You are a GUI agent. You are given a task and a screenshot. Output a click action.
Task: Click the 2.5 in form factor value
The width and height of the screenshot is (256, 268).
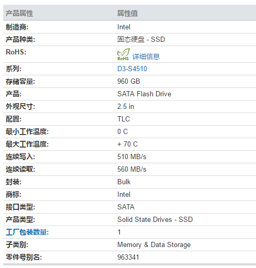[x=126, y=106]
